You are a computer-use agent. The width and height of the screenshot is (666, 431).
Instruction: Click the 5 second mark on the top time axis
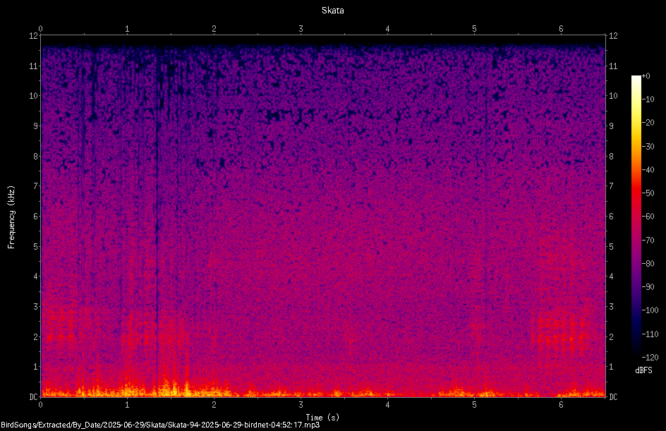(474, 29)
